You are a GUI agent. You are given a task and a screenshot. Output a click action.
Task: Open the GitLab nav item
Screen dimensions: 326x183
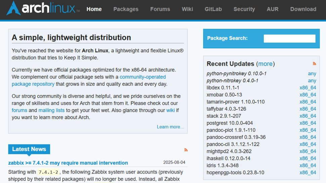[213, 9]
